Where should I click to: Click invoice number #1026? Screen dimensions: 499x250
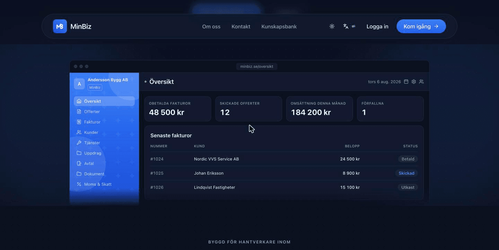(157, 187)
